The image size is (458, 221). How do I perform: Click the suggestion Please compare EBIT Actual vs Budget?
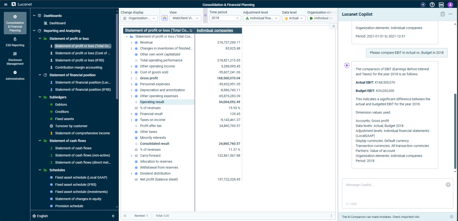click(x=406, y=52)
